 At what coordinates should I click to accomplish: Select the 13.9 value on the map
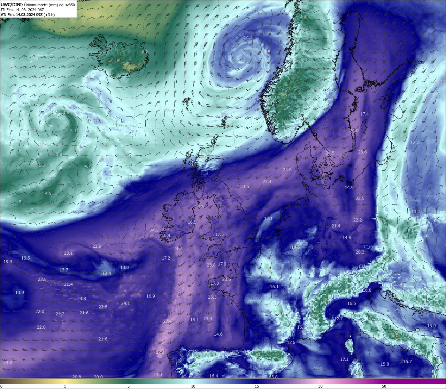tap(20, 293)
